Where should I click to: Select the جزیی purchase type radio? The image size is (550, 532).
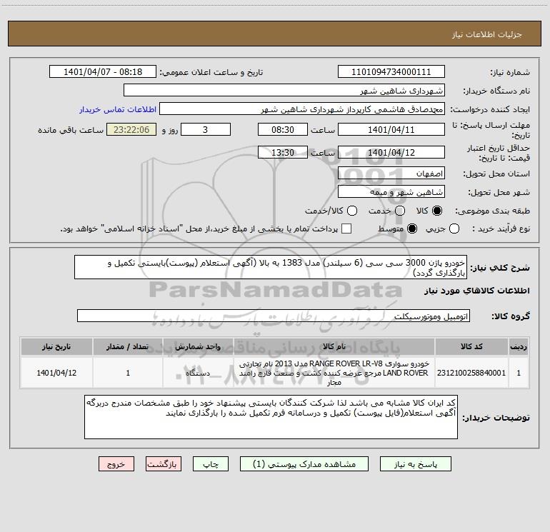[454, 229]
